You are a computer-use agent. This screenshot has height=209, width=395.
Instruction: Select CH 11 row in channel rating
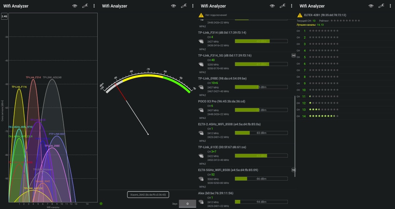pos(345,96)
